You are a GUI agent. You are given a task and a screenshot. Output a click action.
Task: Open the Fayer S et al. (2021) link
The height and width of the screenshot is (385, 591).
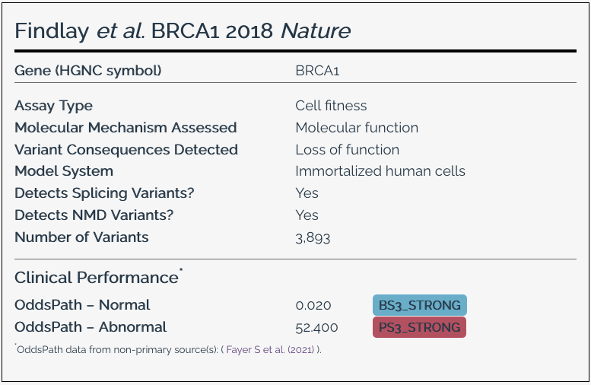278,350
